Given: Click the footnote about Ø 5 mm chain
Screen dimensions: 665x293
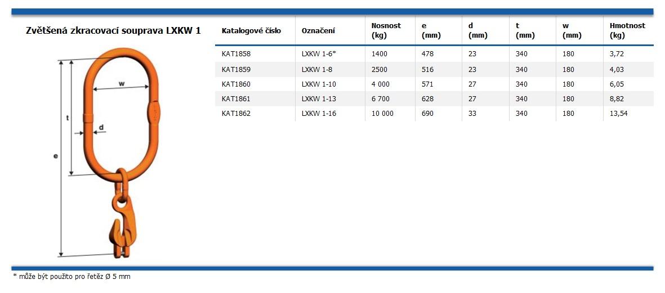Looking at the screenshot, I should pyautogui.click(x=72, y=277).
